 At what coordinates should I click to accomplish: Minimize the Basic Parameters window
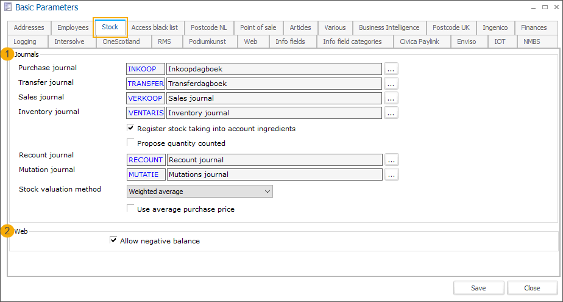[x=534, y=7]
